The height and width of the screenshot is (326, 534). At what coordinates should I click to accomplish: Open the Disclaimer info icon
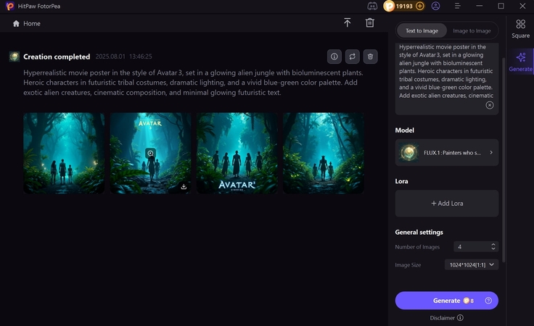pyautogui.click(x=460, y=317)
